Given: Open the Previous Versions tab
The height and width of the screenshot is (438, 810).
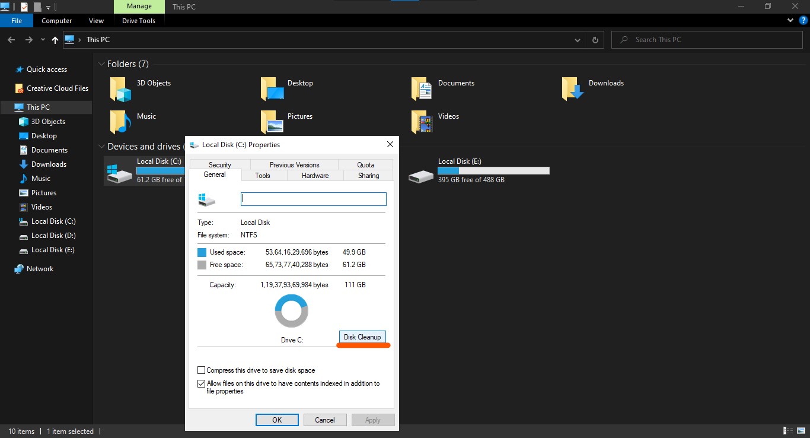Looking at the screenshot, I should click(294, 165).
